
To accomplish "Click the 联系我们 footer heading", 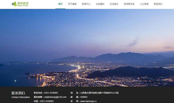I will coord(18,93).
